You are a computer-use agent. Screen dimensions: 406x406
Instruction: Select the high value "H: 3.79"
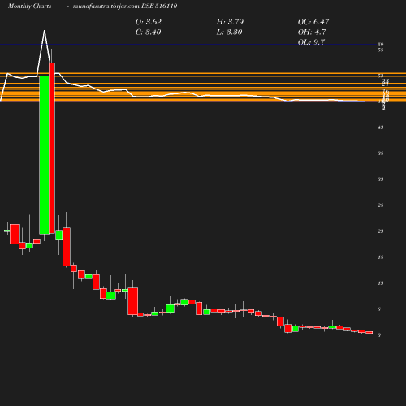tap(230, 22)
